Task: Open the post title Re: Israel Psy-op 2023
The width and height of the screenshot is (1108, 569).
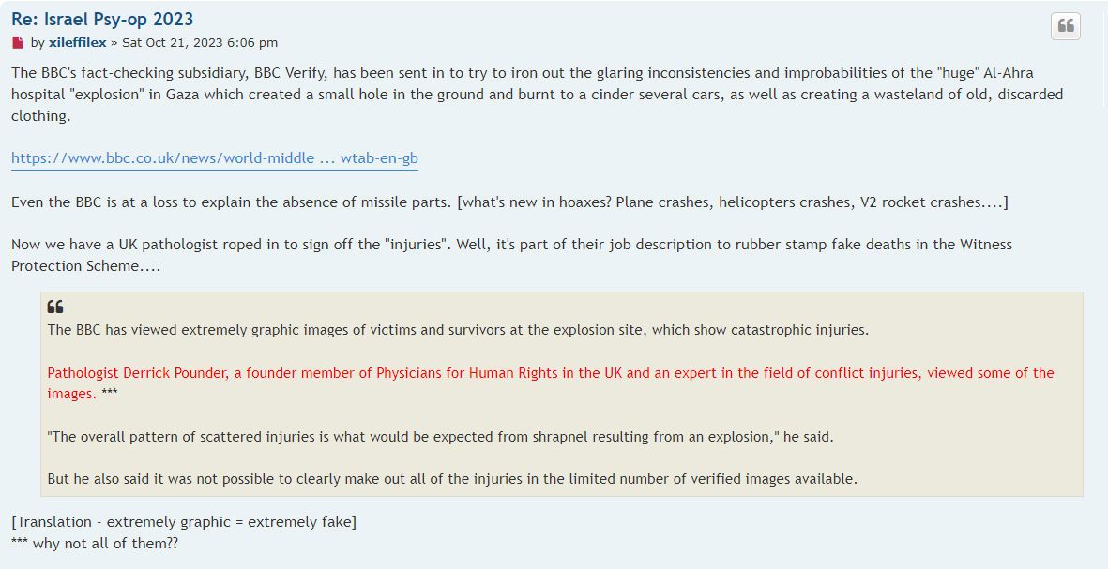Action: pos(102,19)
